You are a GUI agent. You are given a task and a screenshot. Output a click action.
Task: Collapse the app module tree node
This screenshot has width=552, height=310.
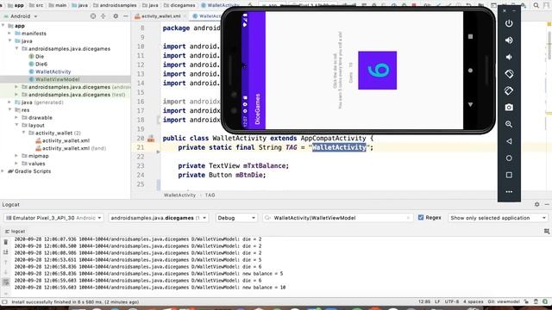point(3,26)
